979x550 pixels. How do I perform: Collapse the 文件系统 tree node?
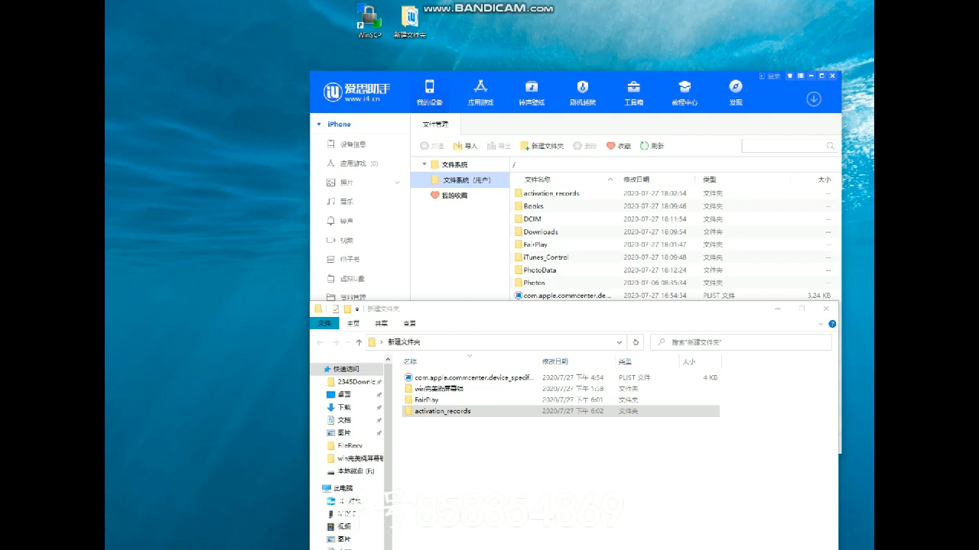click(424, 164)
